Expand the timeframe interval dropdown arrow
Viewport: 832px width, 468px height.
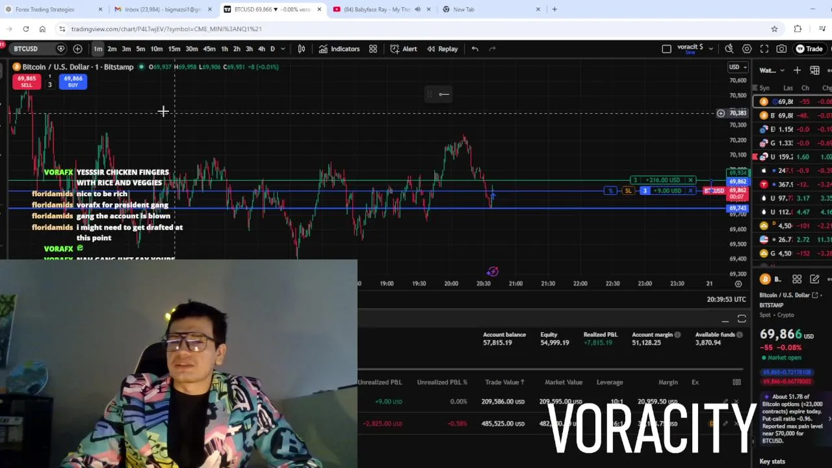(283, 49)
